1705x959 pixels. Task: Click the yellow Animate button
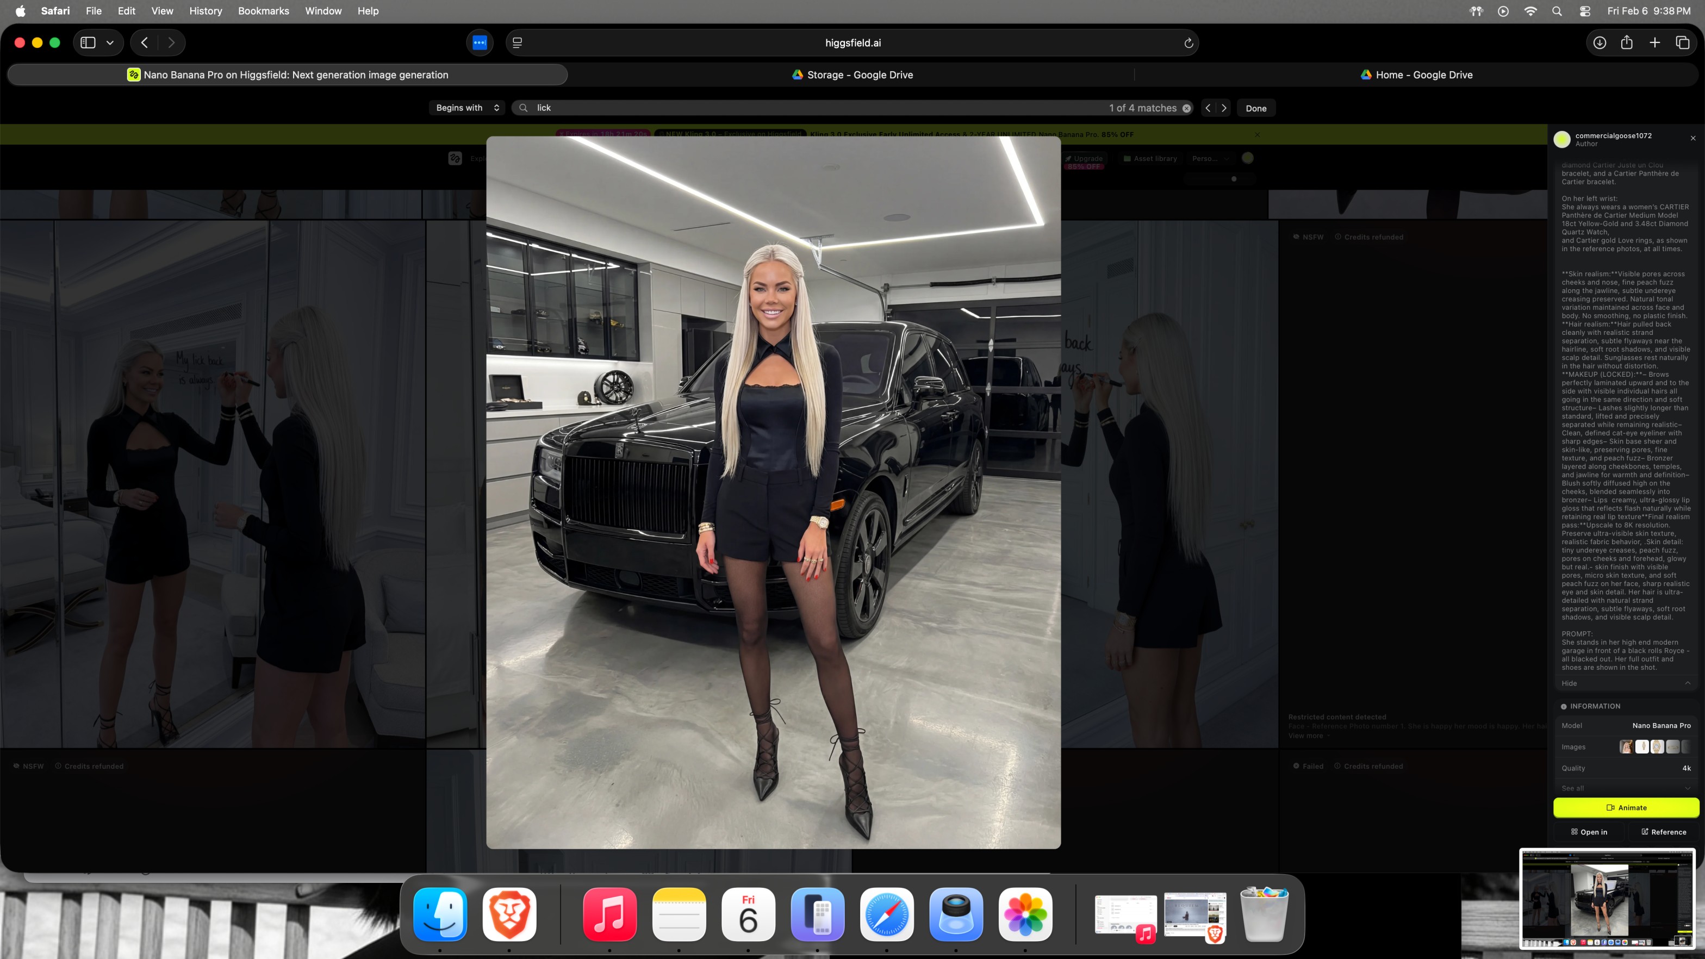click(x=1626, y=807)
